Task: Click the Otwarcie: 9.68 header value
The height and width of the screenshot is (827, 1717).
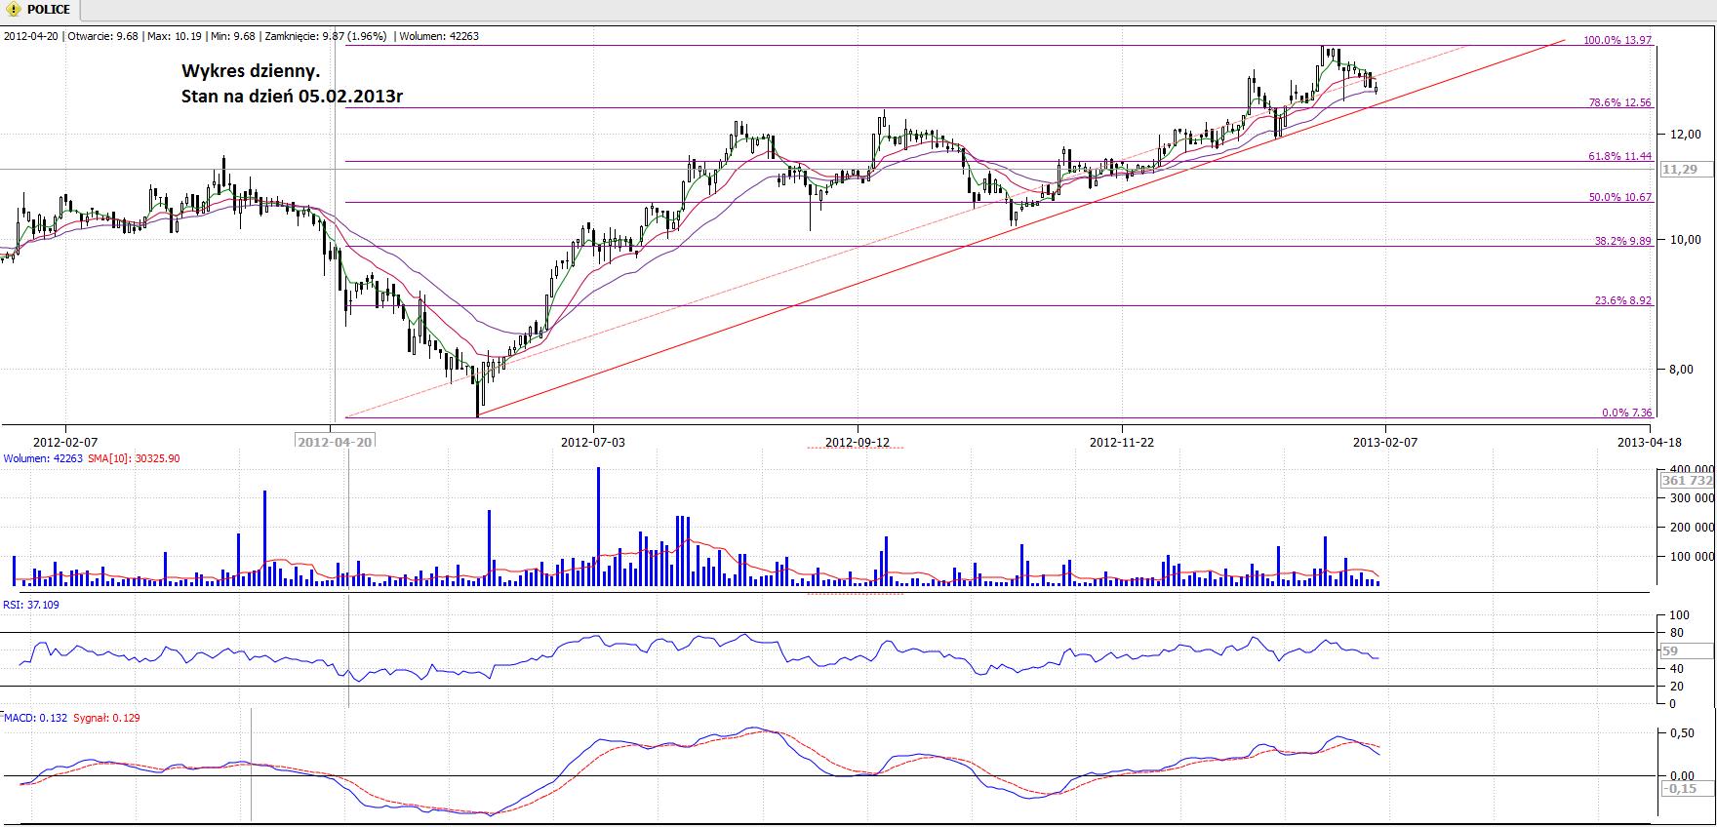Action: click(103, 36)
